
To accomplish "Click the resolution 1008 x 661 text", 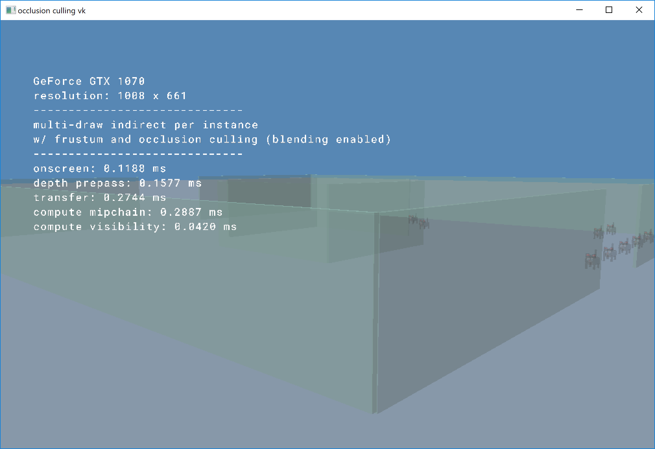I will click(x=110, y=96).
